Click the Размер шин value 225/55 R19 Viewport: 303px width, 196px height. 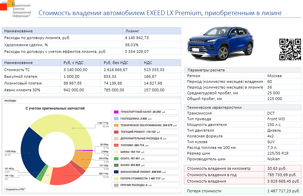[278, 153]
